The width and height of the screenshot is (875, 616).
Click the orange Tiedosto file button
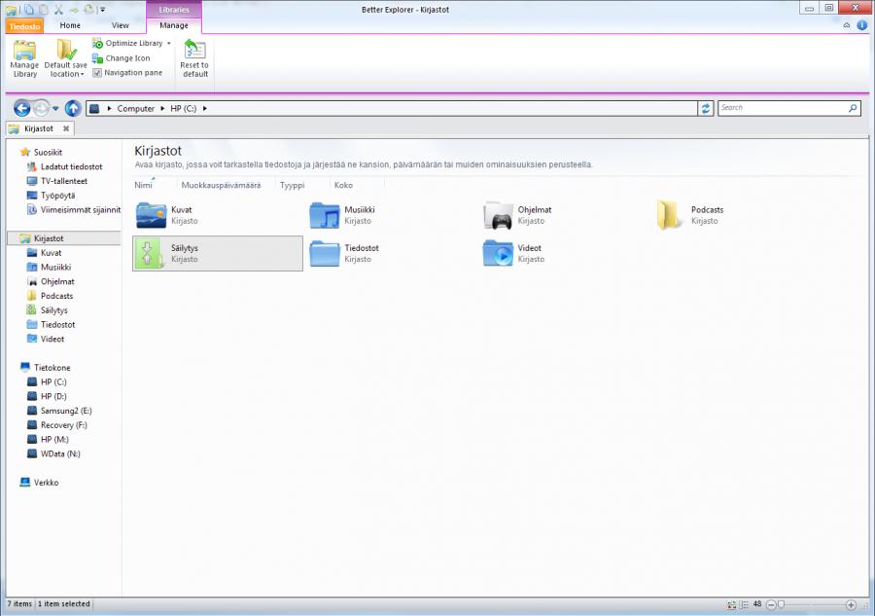24,26
